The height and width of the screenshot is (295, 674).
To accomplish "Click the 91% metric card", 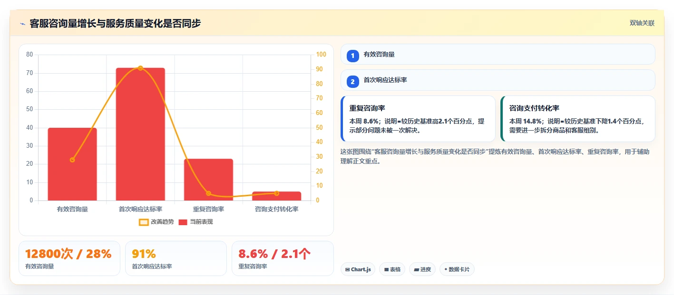I will (176, 258).
